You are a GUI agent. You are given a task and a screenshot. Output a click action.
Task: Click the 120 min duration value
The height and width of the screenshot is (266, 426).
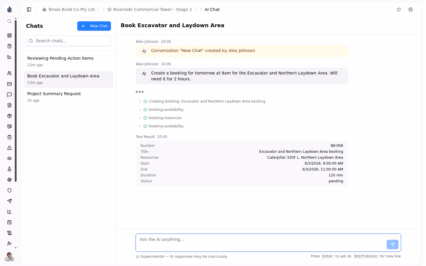(336, 175)
